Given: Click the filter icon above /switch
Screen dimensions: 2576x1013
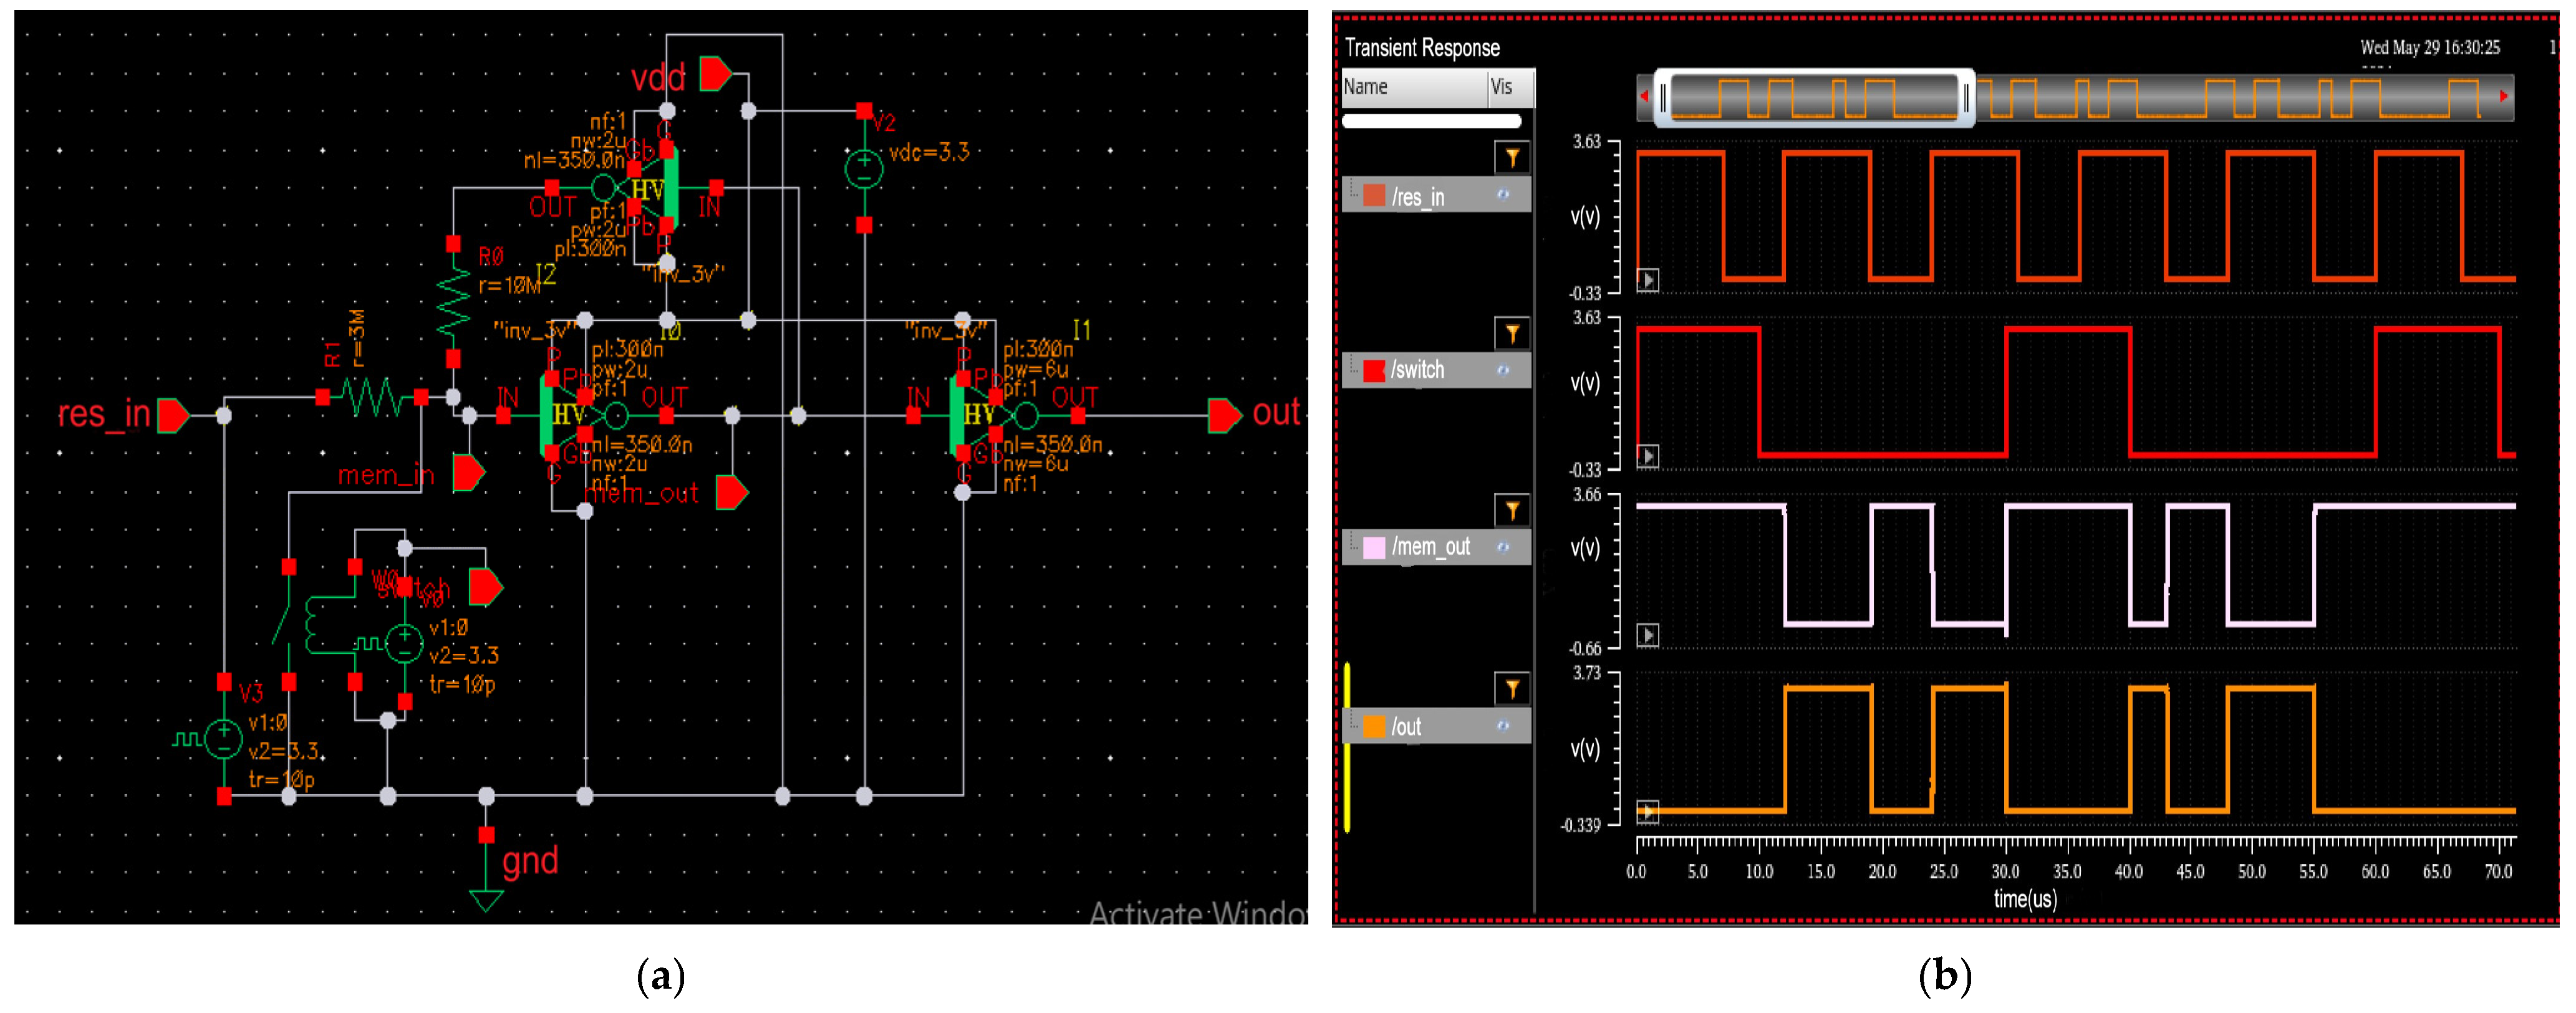Looking at the screenshot, I should tap(1511, 334).
